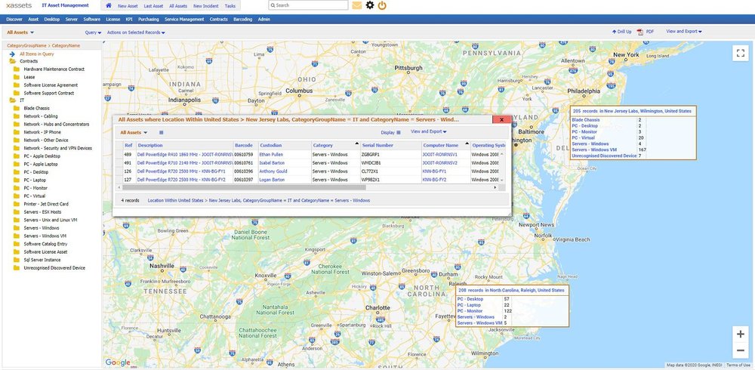Click the Sql Server Instance folder icon
Screen dimensions: 755x370
[17, 260]
